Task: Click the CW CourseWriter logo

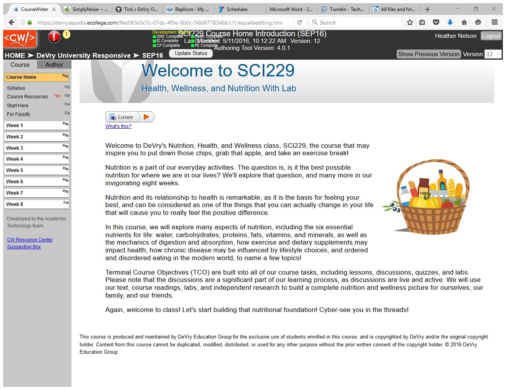Action: [20, 38]
